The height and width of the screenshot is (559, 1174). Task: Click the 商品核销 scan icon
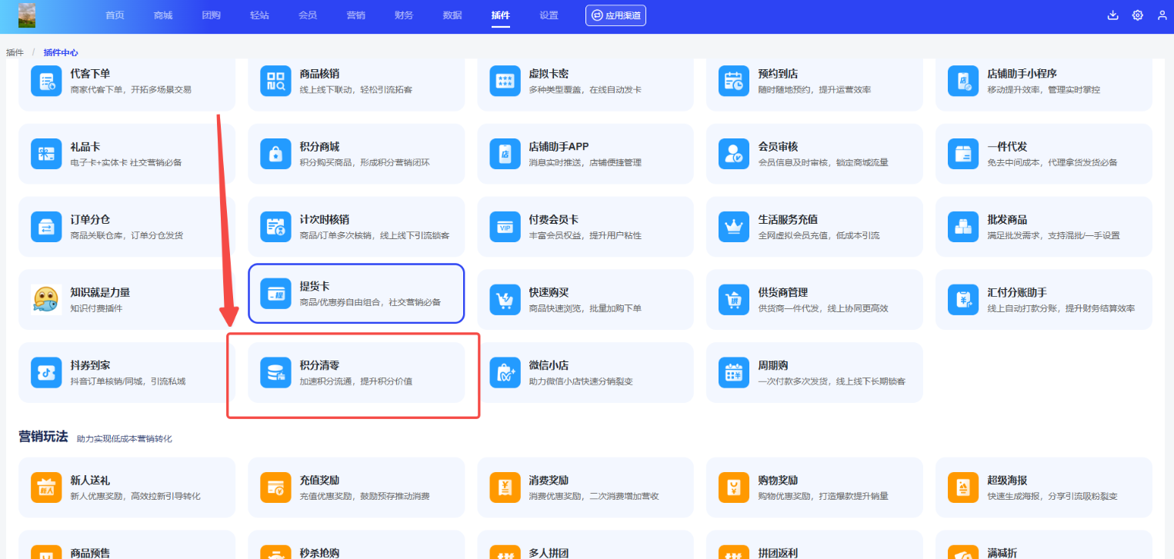pos(275,81)
